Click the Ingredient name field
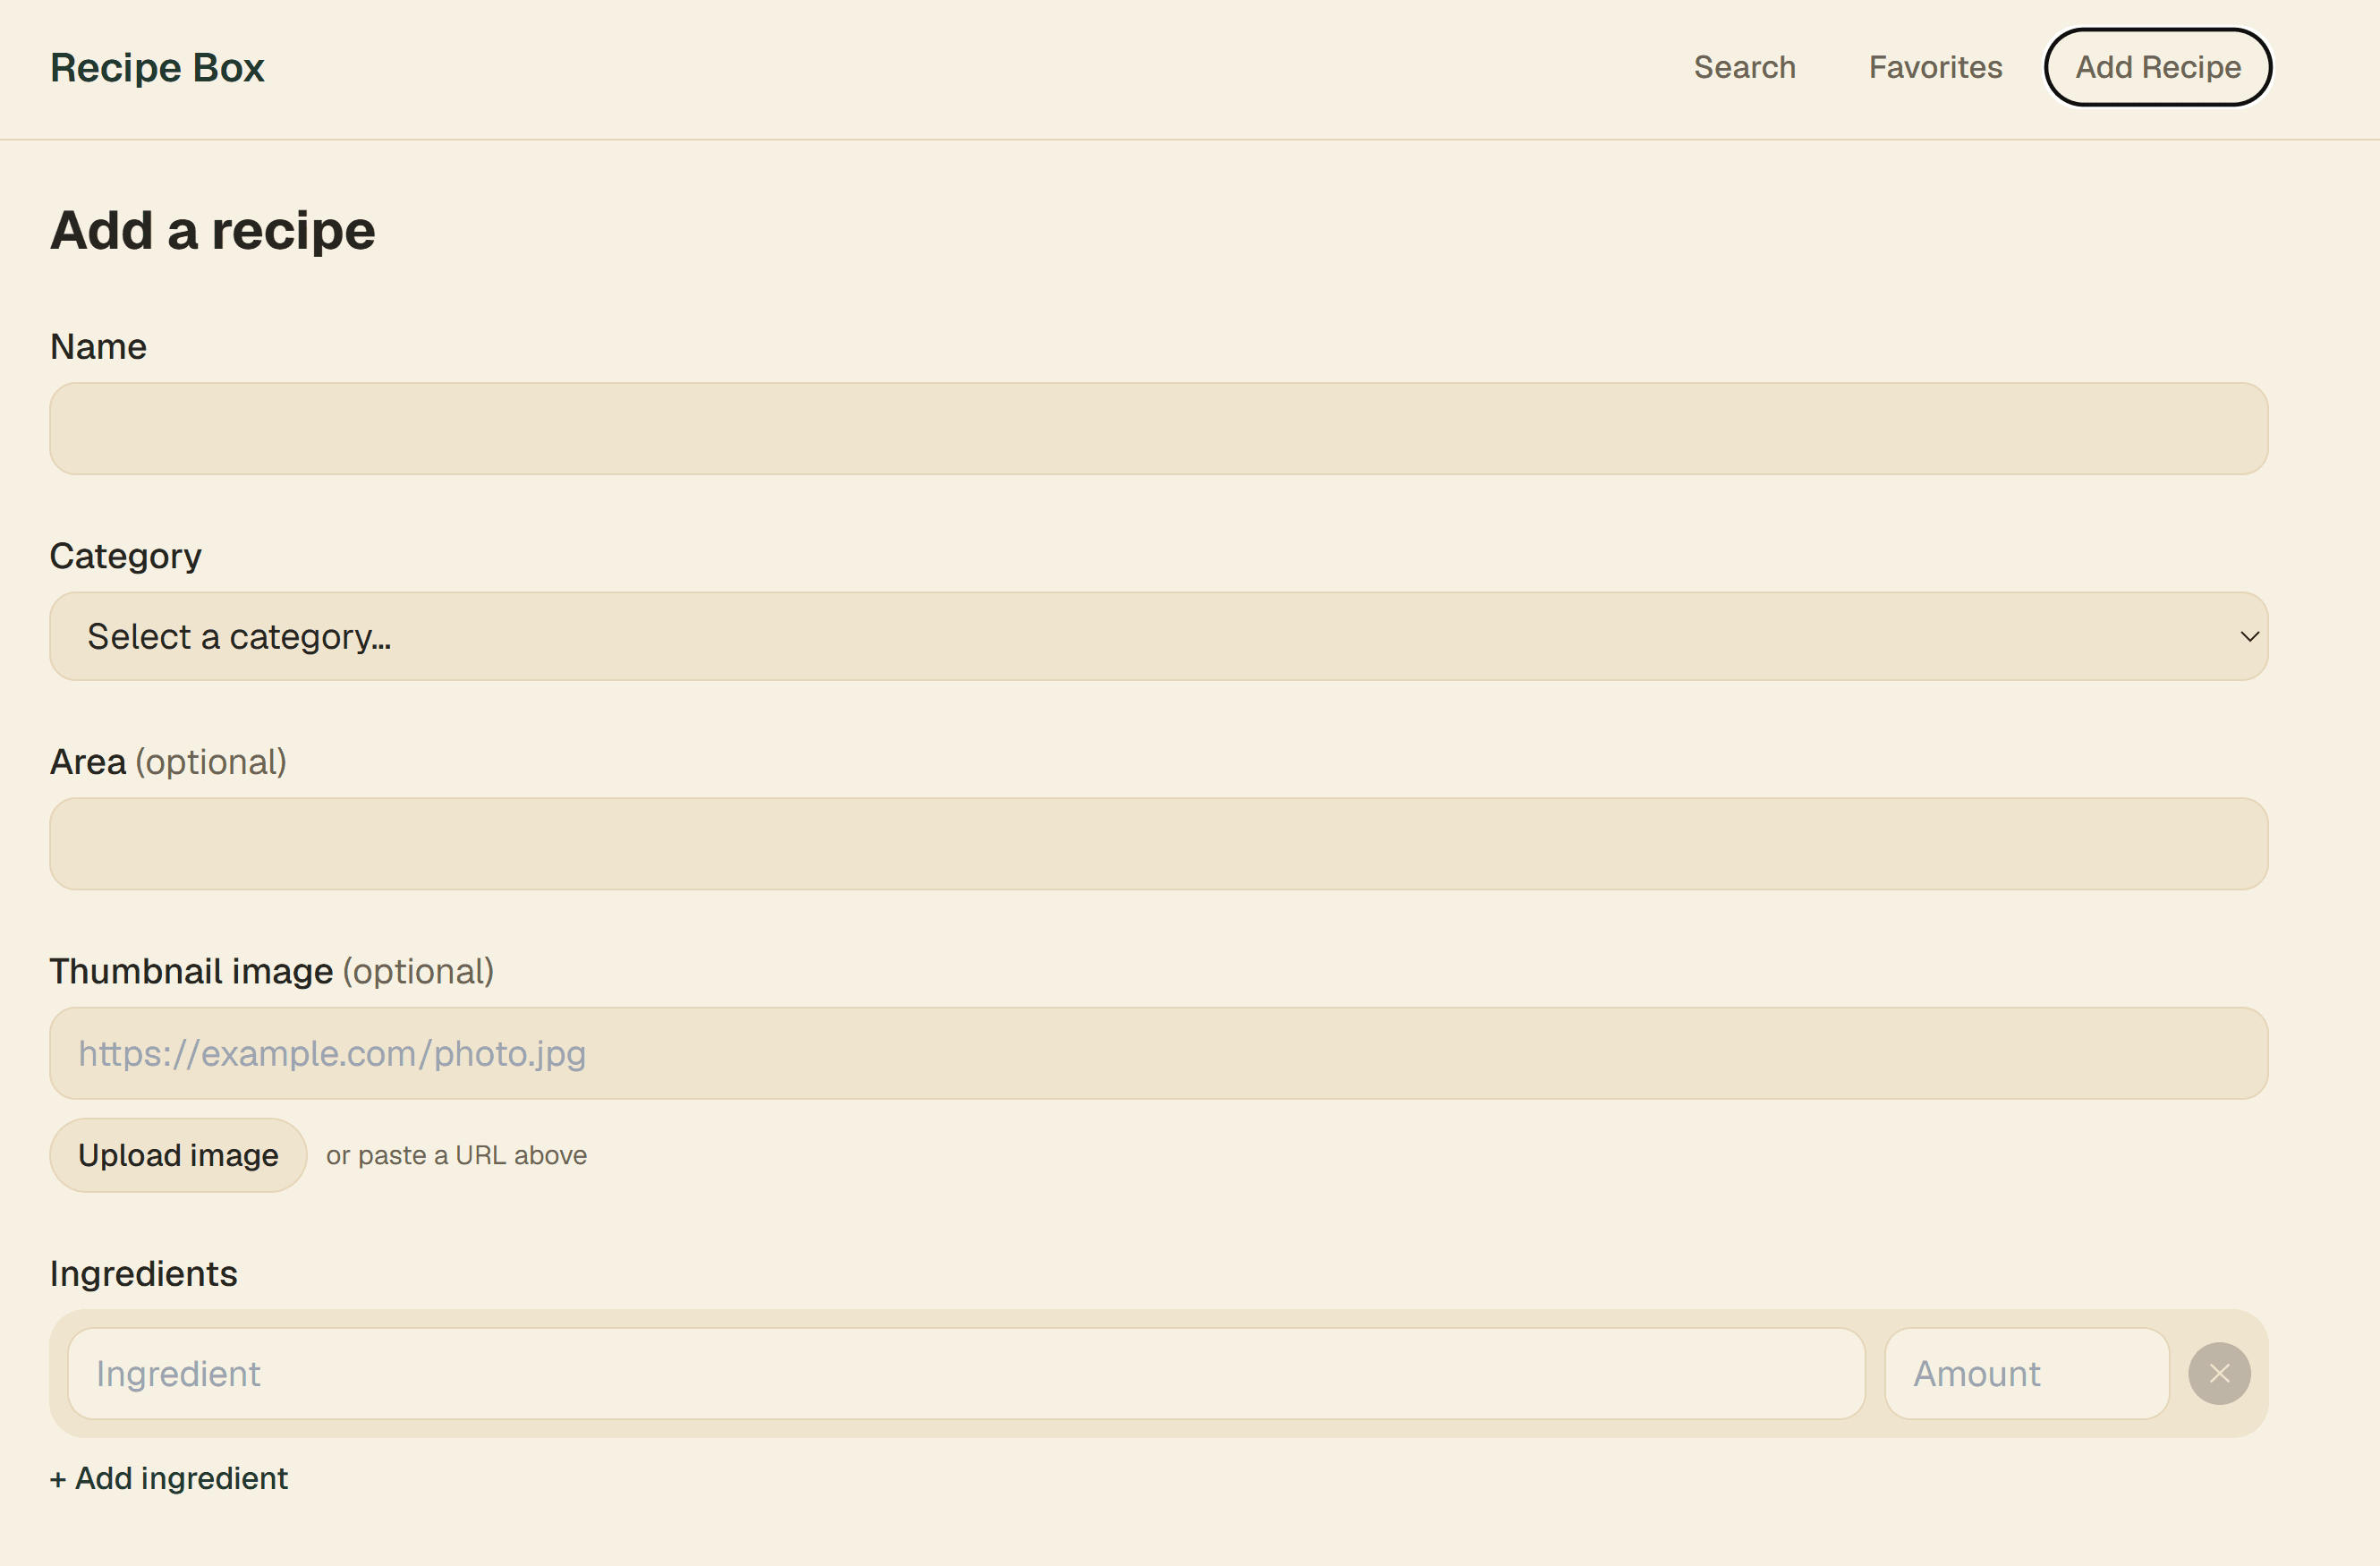The width and height of the screenshot is (2380, 1566). [966, 1373]
